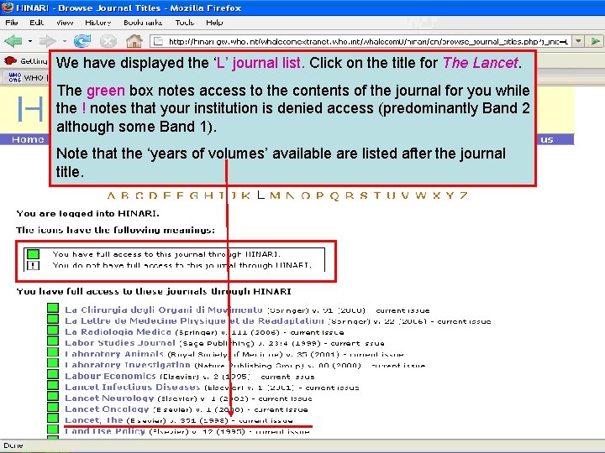Screen dimensions: 605x453
Task: Browse journals starting with letter P
Action: coord(319,195)
